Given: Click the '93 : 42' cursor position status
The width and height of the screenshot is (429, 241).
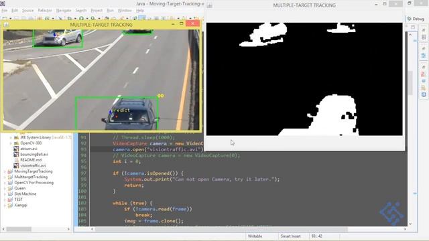Looking at the screenshot, I should [x=316, y=236].
